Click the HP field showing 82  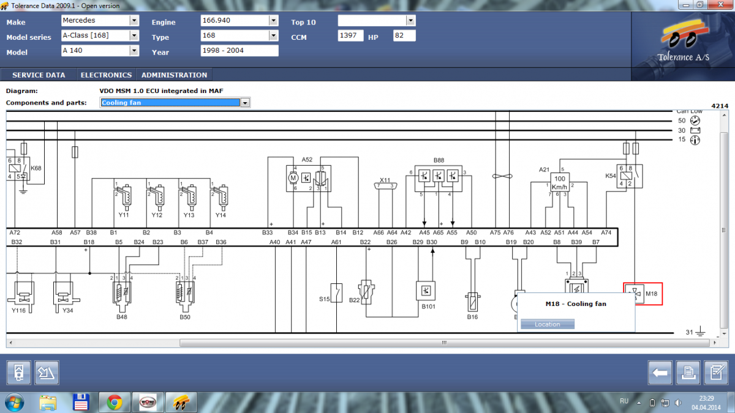(404, 35)
